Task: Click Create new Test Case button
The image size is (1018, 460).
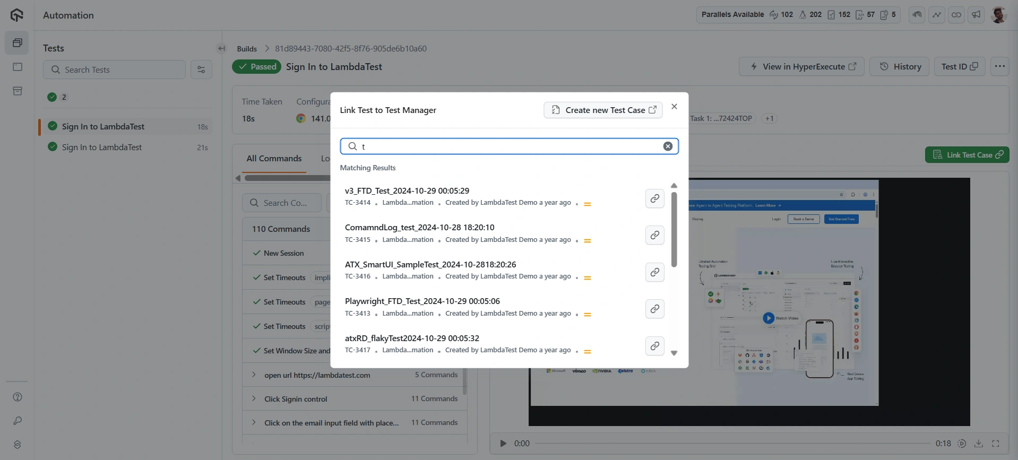Action: pyautogui.click(x=603, y=110)
